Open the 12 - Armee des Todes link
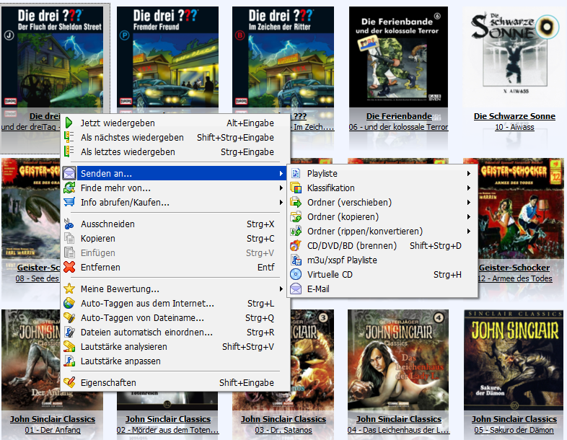This screenshot has height=440, width=567. [x=515, y=278]
